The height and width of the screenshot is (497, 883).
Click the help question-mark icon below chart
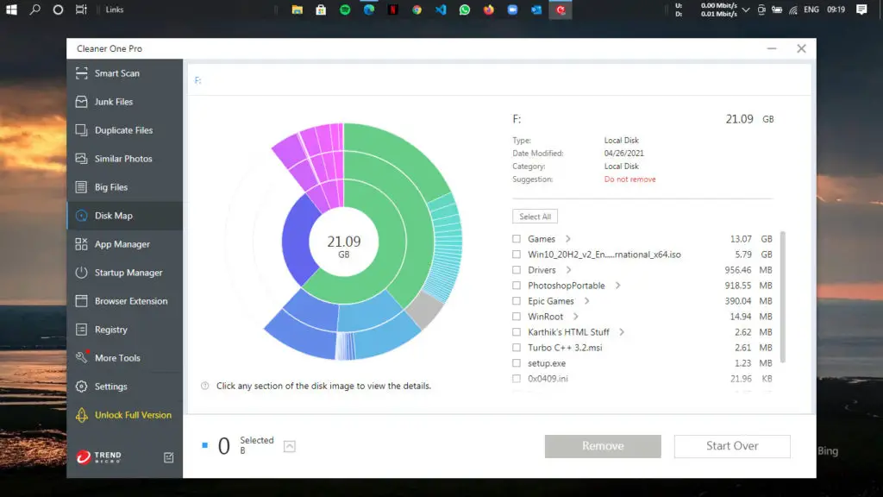coord(205,386)
